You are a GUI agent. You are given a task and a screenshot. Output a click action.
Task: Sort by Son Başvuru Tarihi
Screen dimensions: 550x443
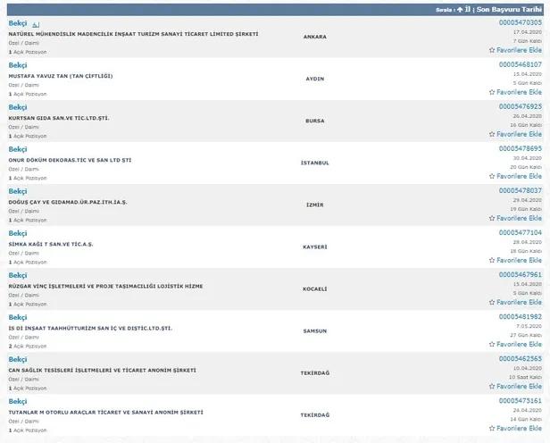[510, 8]
